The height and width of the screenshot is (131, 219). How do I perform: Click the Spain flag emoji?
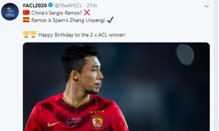pos(26,20)
